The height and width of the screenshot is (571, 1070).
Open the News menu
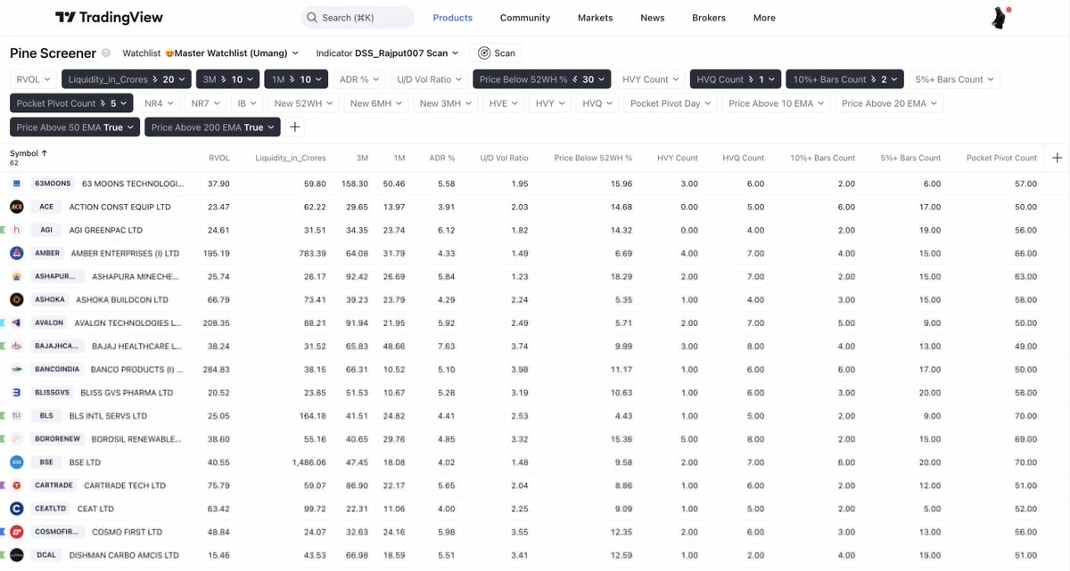click(653, 18)
